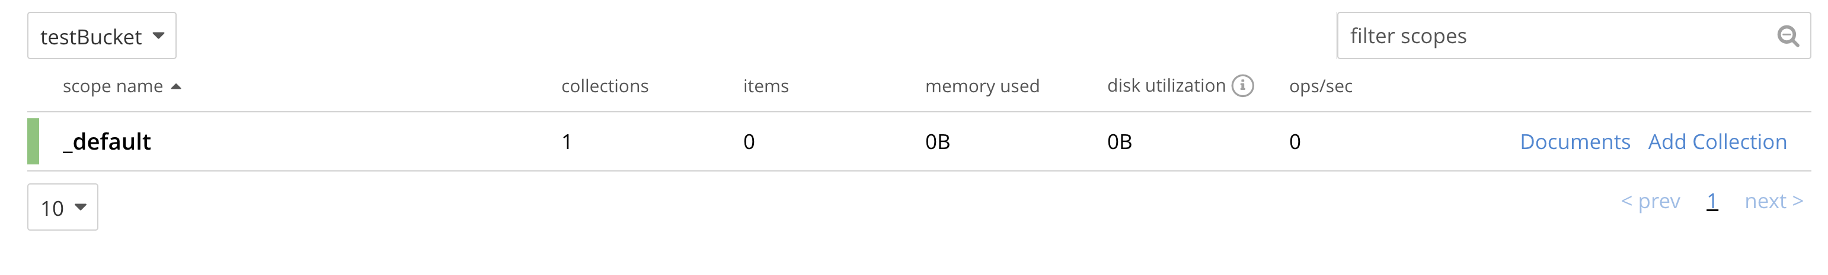This screenshot has height=275, width=1828.
Task: Go to the prev page
Action: (1651, 201)
